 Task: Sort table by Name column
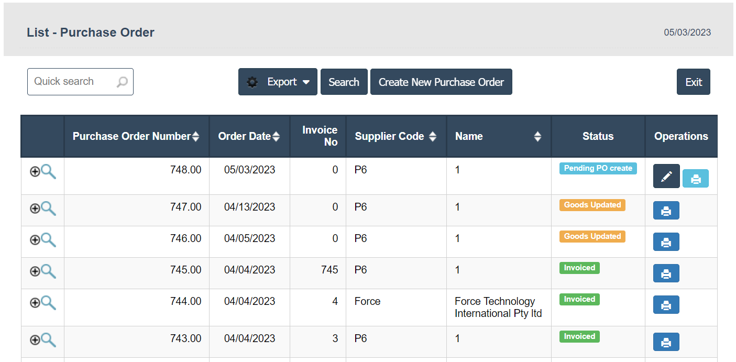[537, 137]
